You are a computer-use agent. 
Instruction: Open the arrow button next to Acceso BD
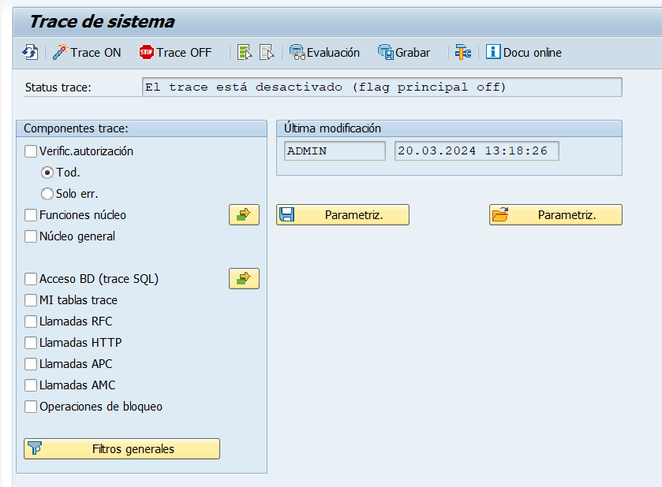(x=244, y=278)
